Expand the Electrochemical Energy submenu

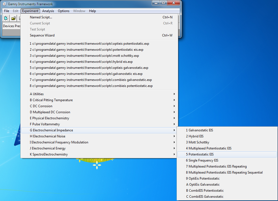[99, 148]
